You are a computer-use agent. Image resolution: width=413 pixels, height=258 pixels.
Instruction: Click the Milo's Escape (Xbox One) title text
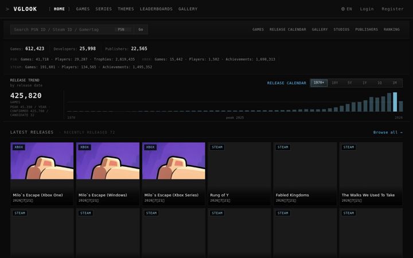(38, 195)
